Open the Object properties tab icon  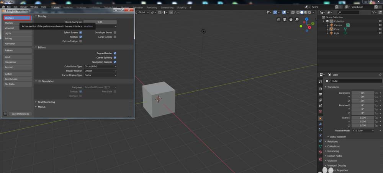click(x=321, y=118)
